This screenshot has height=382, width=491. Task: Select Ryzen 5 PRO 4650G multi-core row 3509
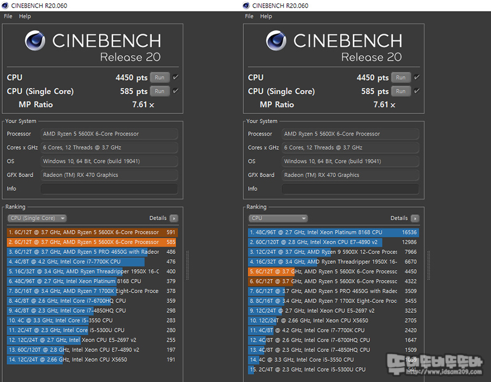pyautogui.click(x=333, y=291)
